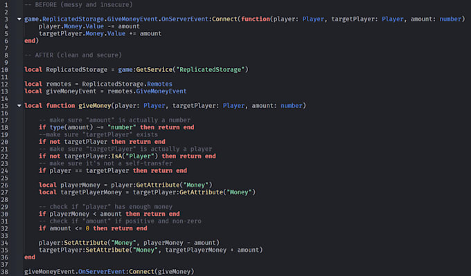
Task: Click the giveMoney function name on line 15
Action: pos(95,106)
